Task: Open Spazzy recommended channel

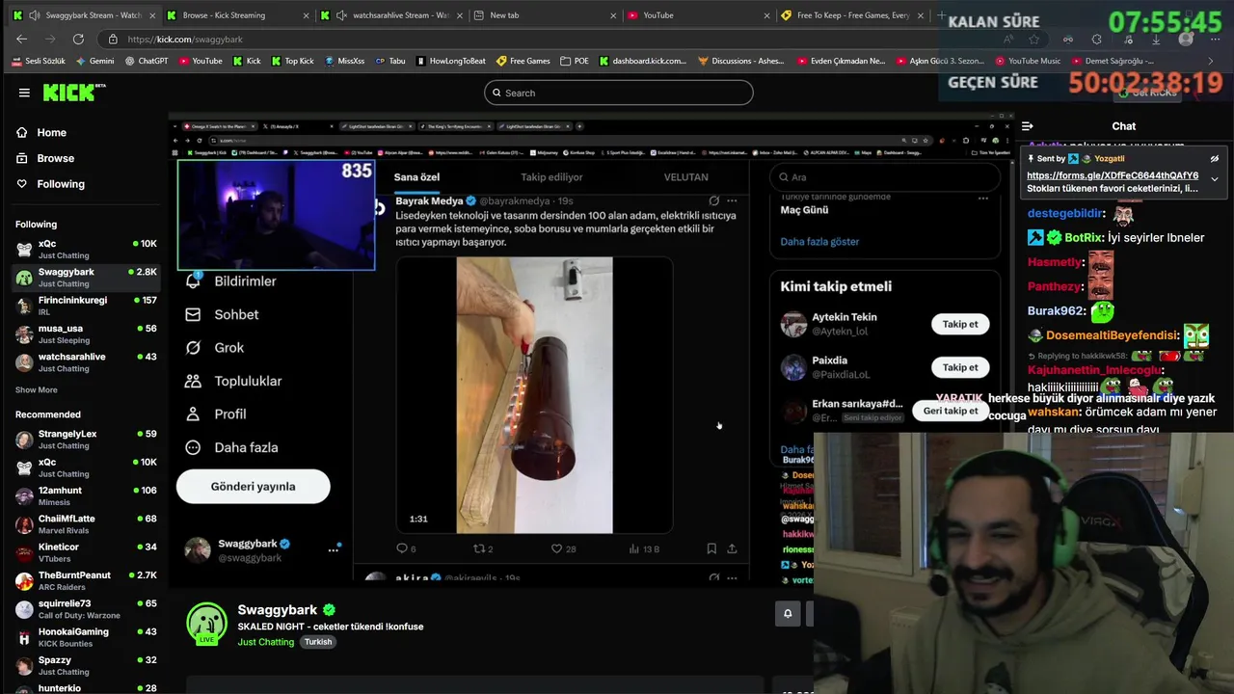Action: tap(86, 666)
